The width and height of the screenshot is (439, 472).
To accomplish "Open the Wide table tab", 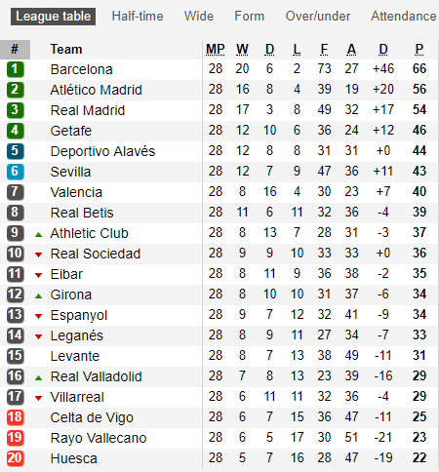I will pyautogui.click(x=199, y=17).
